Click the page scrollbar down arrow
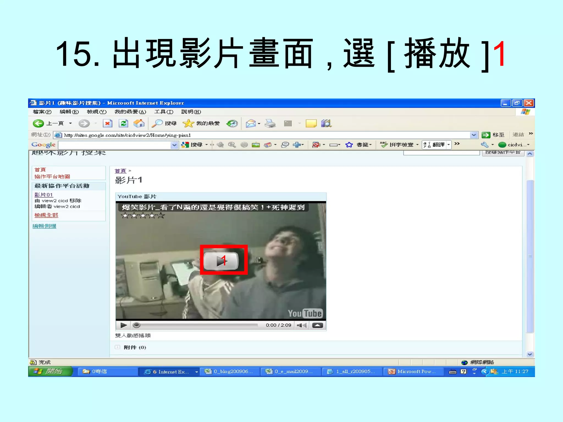The height and width of the screenshot is (422, 563). tap(530, 354)
